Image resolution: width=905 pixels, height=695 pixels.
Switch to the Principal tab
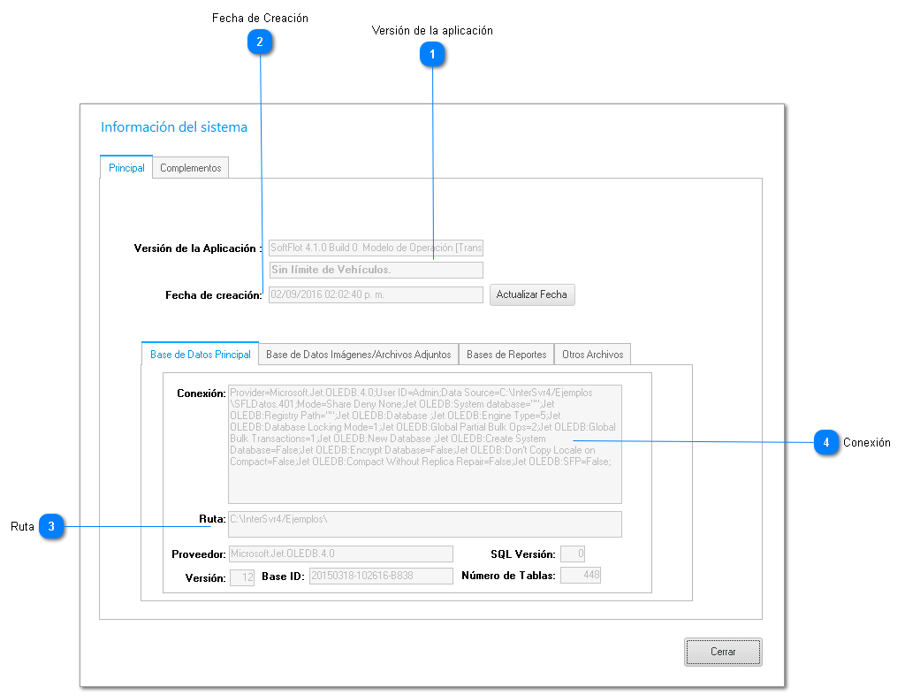126,168
